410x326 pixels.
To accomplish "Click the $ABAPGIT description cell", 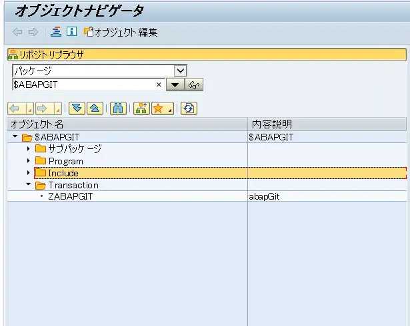I will 327,137.
